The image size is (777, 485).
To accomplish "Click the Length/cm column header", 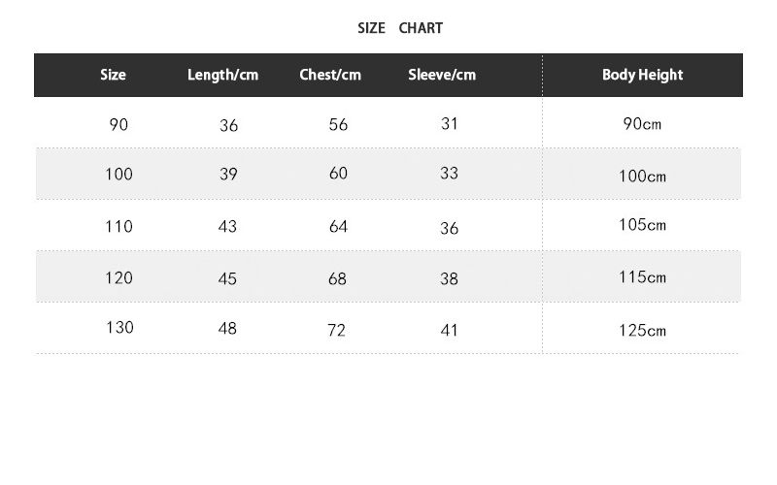I will [x=223, y=75].
